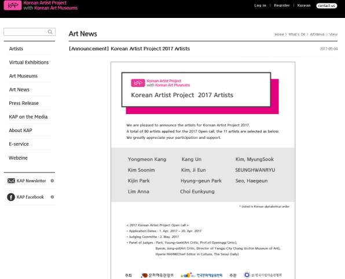Open Webzine sidebar item
The height and width of the screenshot is (279, 345).
point(18,158)
